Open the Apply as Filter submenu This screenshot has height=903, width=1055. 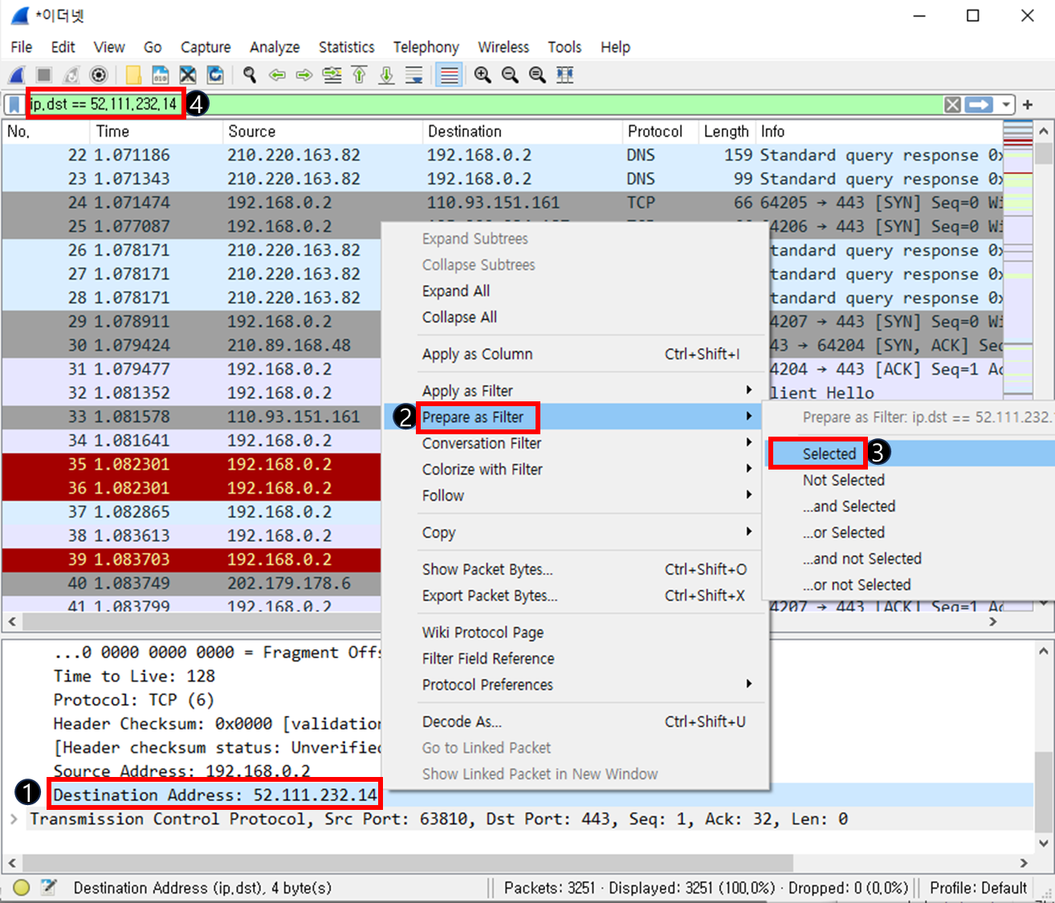click(x=576, y=391)
